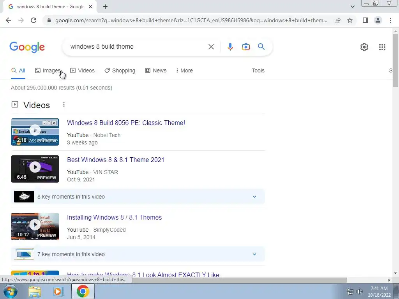Bookmark this page with the star icon
This screenshot has height=299, width=399.
point(350,20)
